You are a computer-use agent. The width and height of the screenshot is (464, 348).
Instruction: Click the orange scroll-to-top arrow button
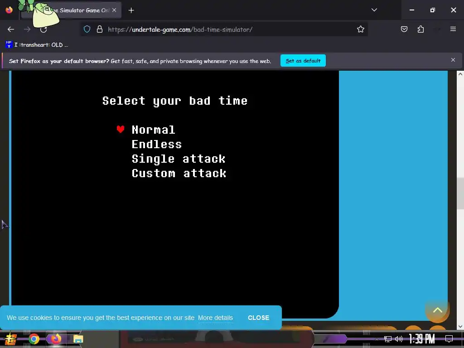point(437,310)
